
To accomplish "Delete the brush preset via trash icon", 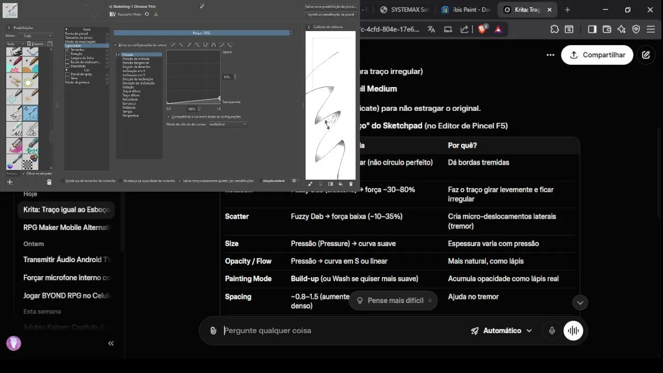I will (x=49, y=182).
